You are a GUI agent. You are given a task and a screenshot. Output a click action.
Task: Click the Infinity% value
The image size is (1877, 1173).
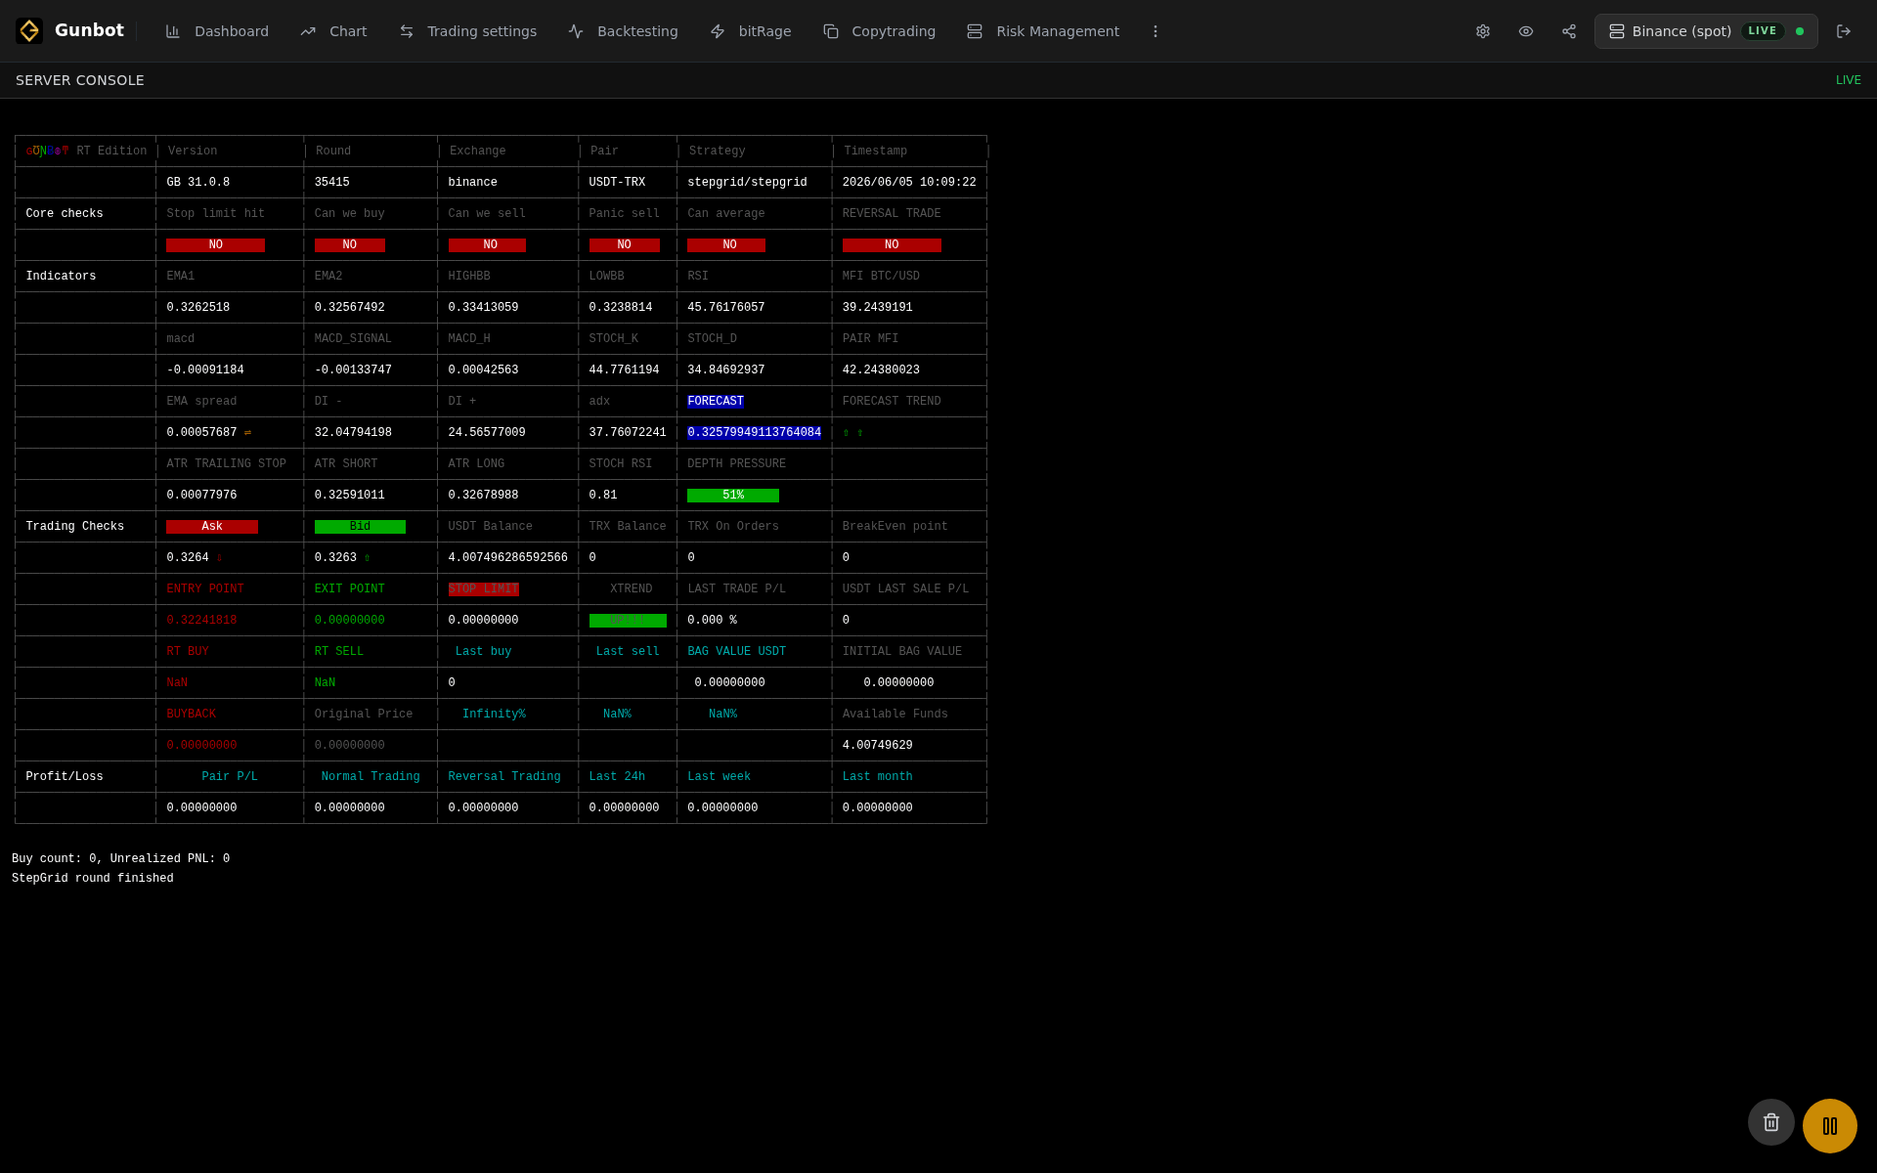[x=494, y=715]
